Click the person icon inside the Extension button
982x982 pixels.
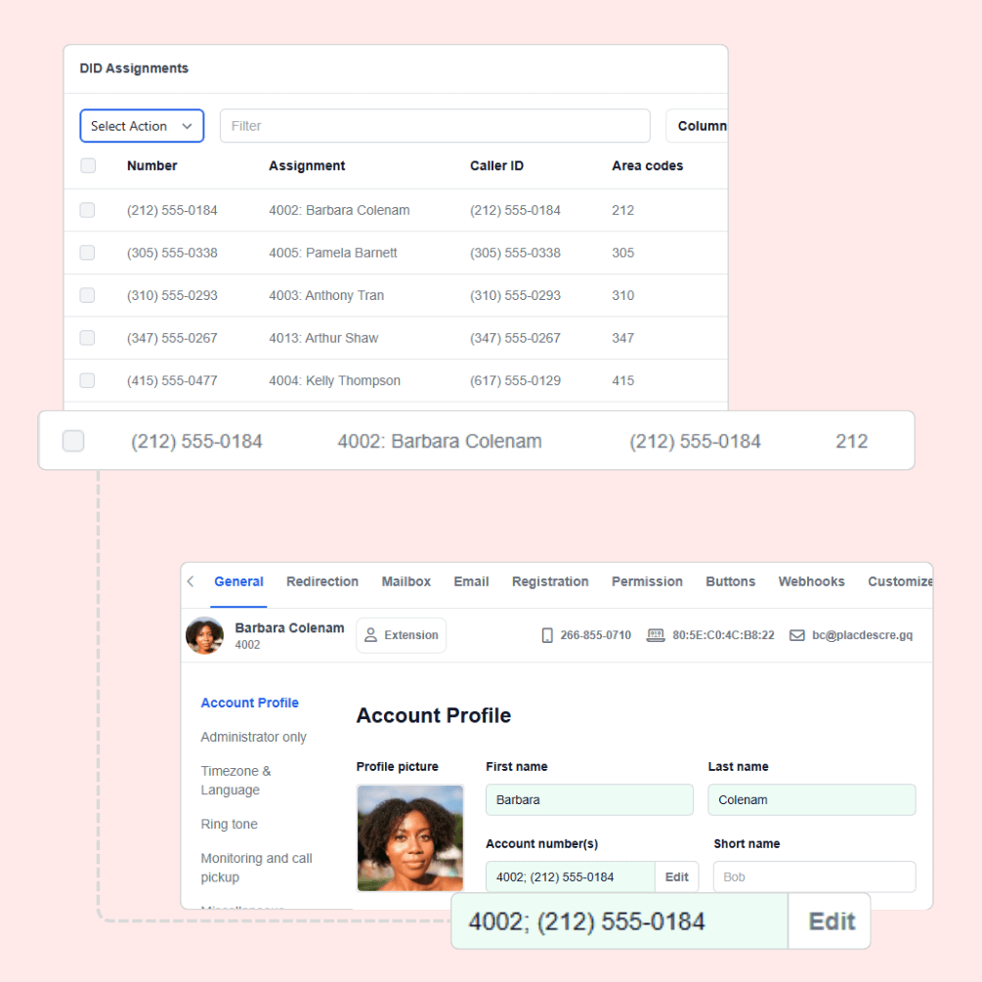370,635
